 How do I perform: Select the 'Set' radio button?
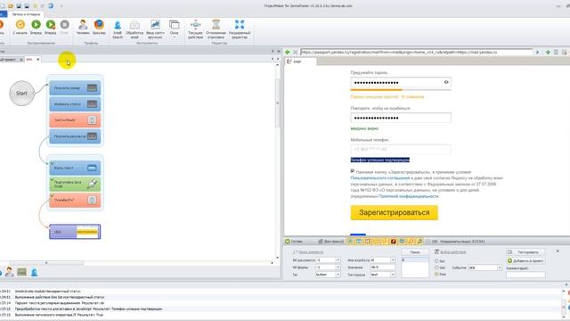point(437,267)
